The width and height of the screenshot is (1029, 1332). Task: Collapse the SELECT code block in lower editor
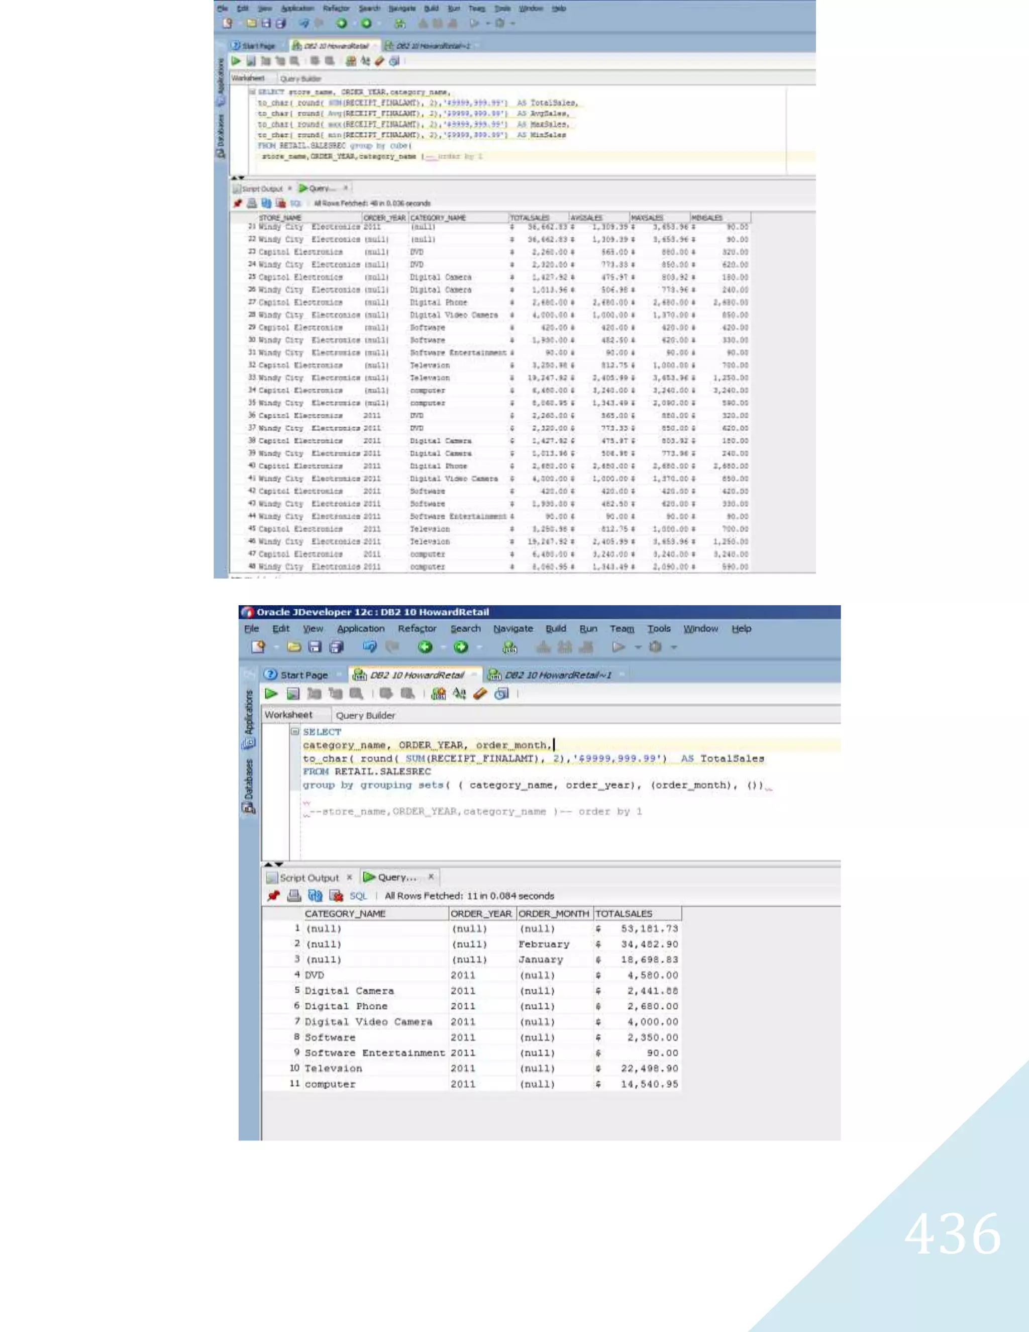click(x=295, y=731)
